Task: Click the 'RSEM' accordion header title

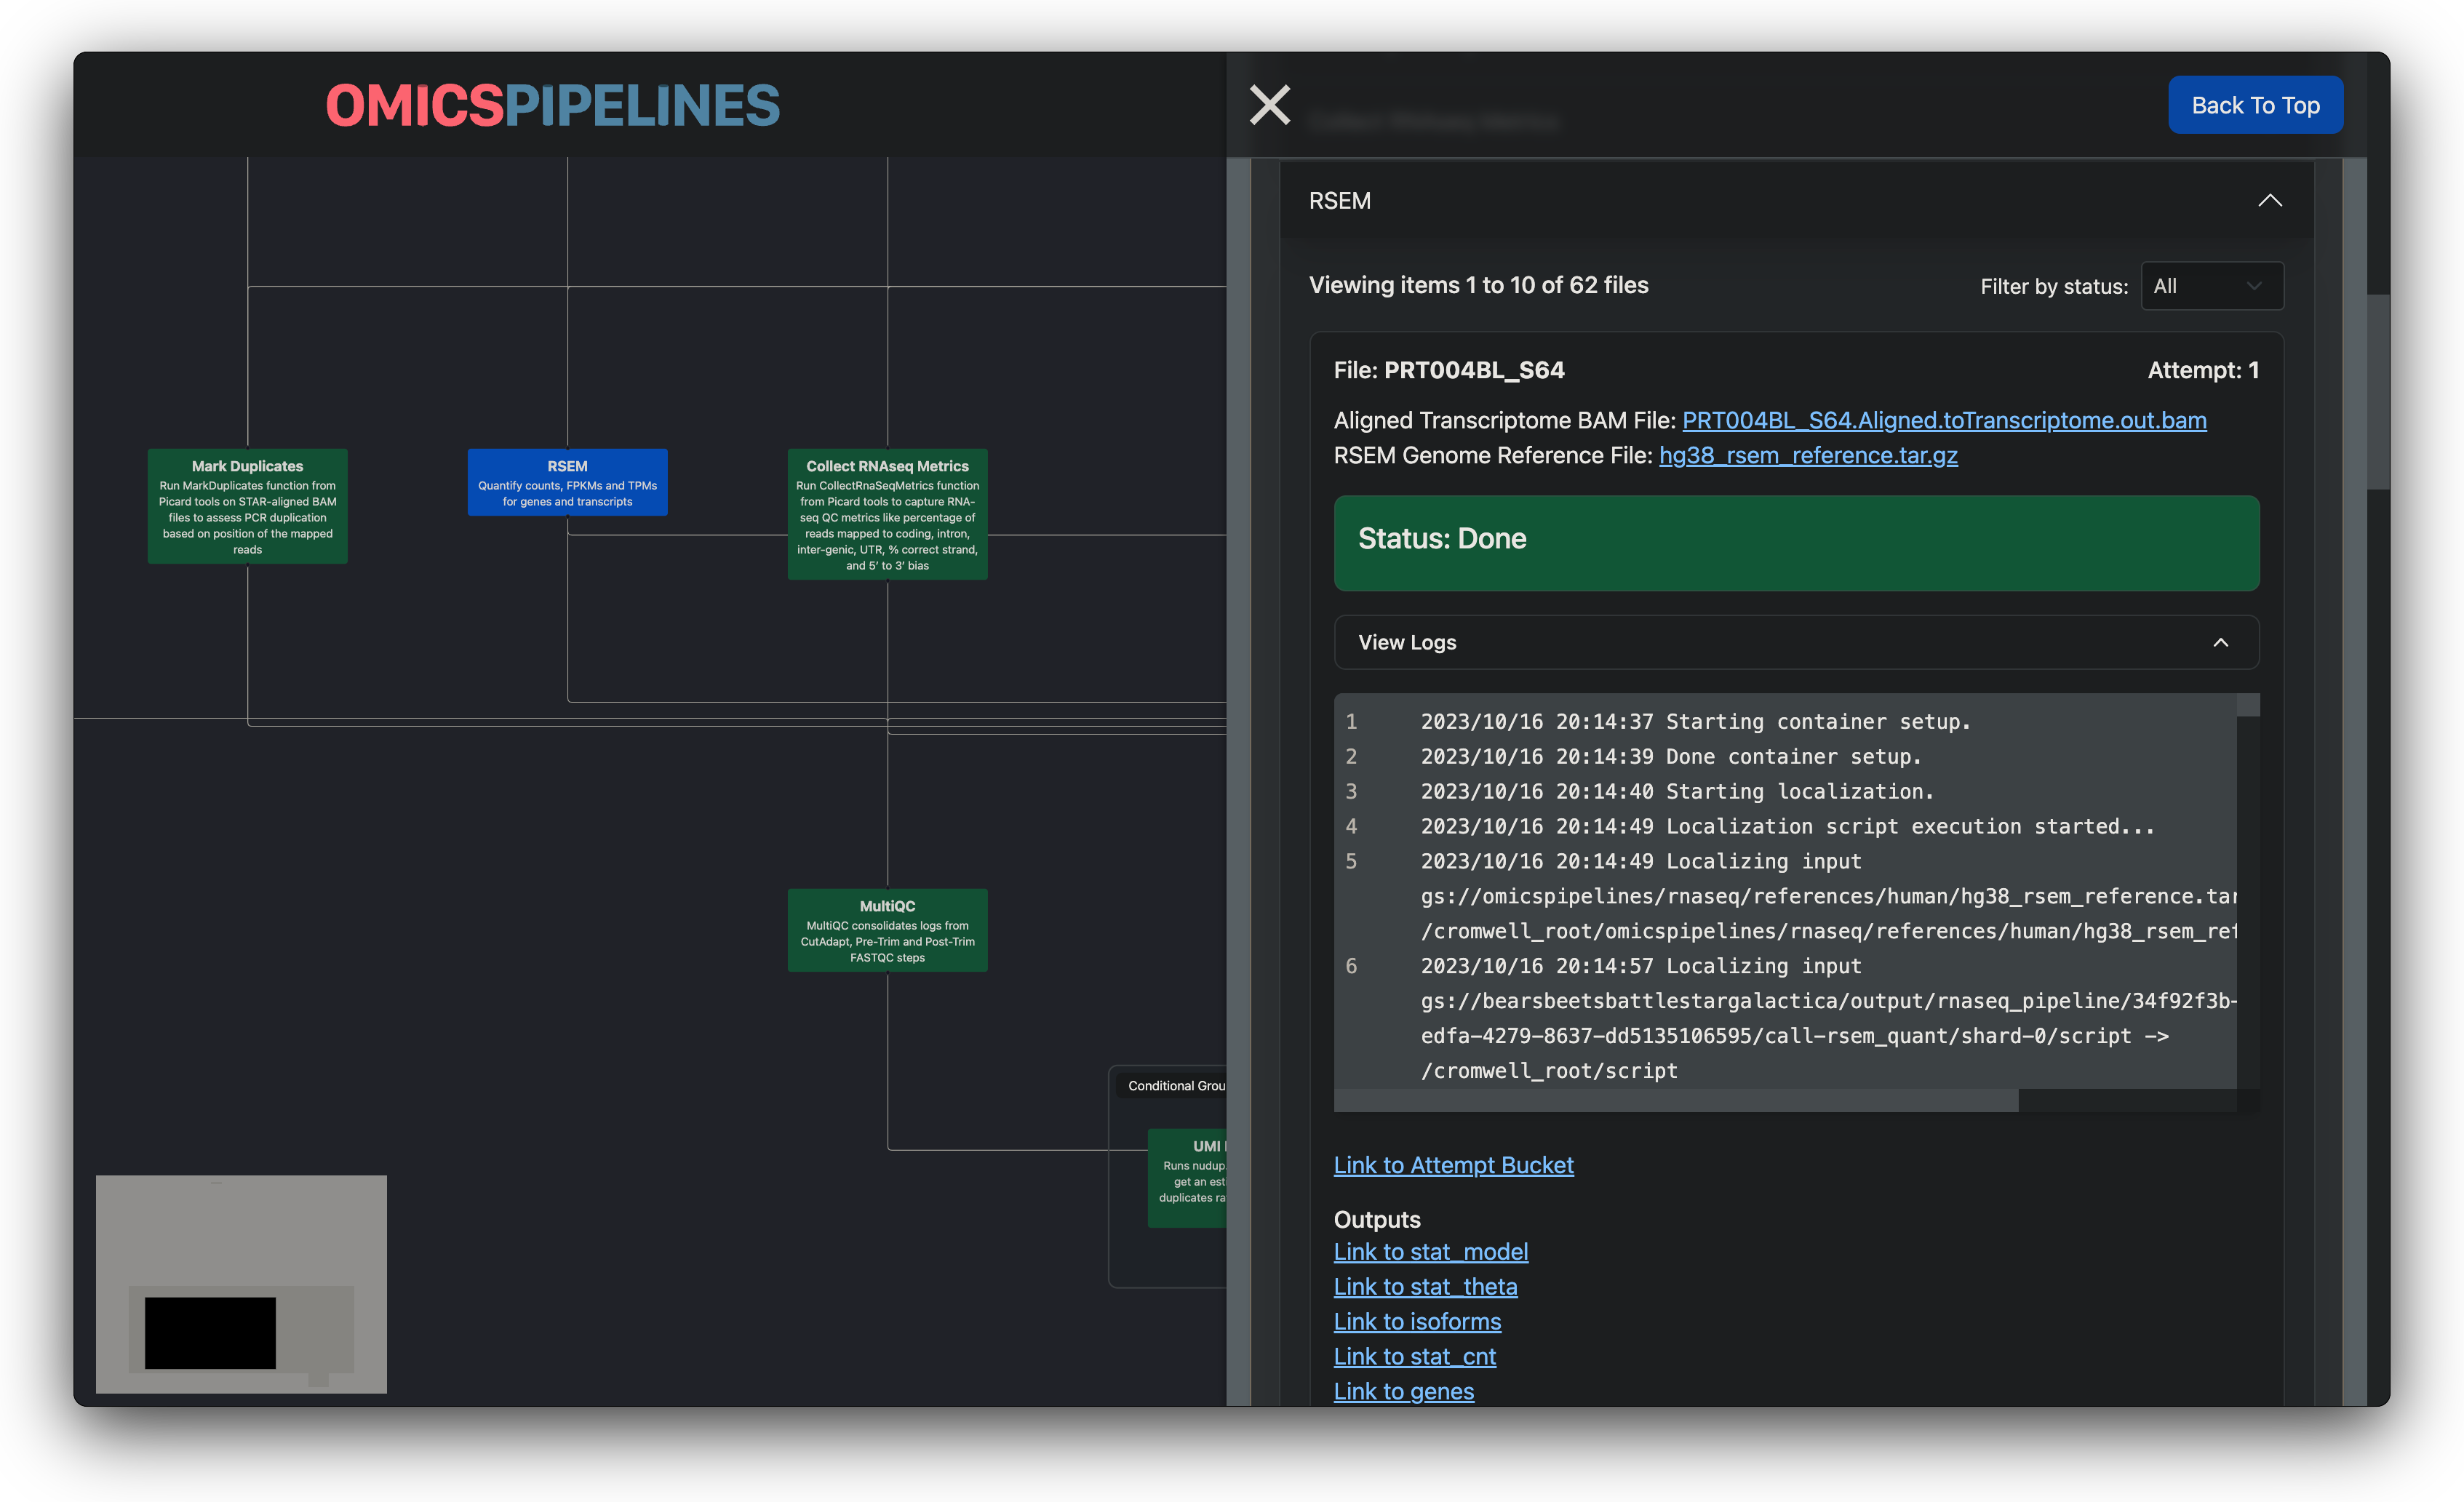Action: click(1339, 201)
